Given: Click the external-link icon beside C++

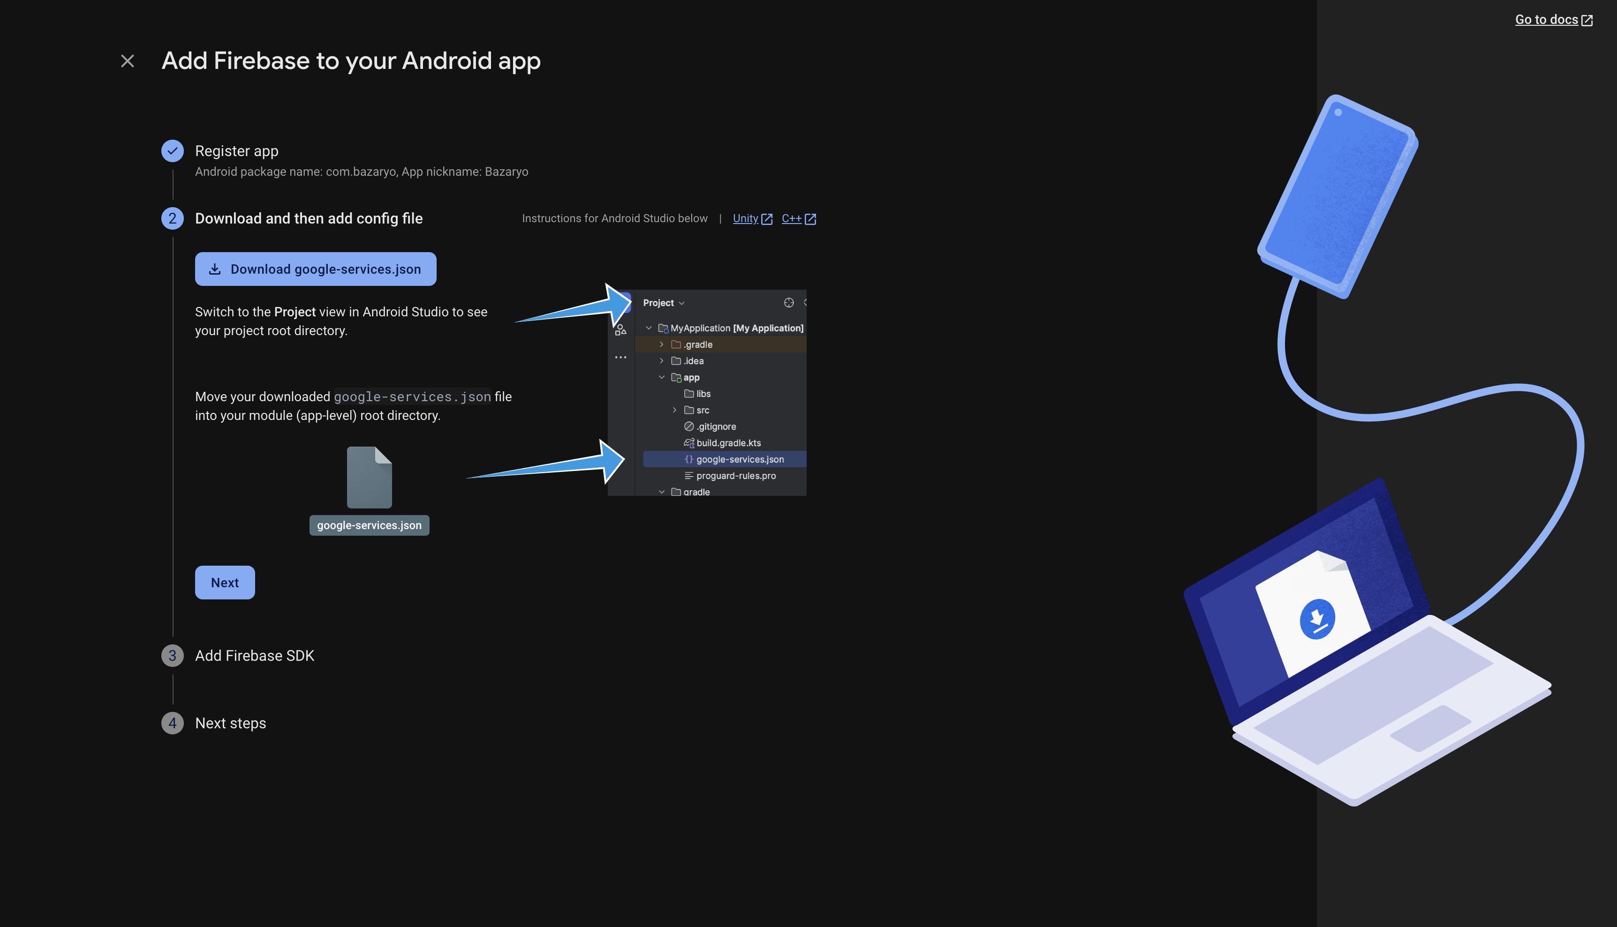Looking at the screenshot, I should tap(810, 219).
